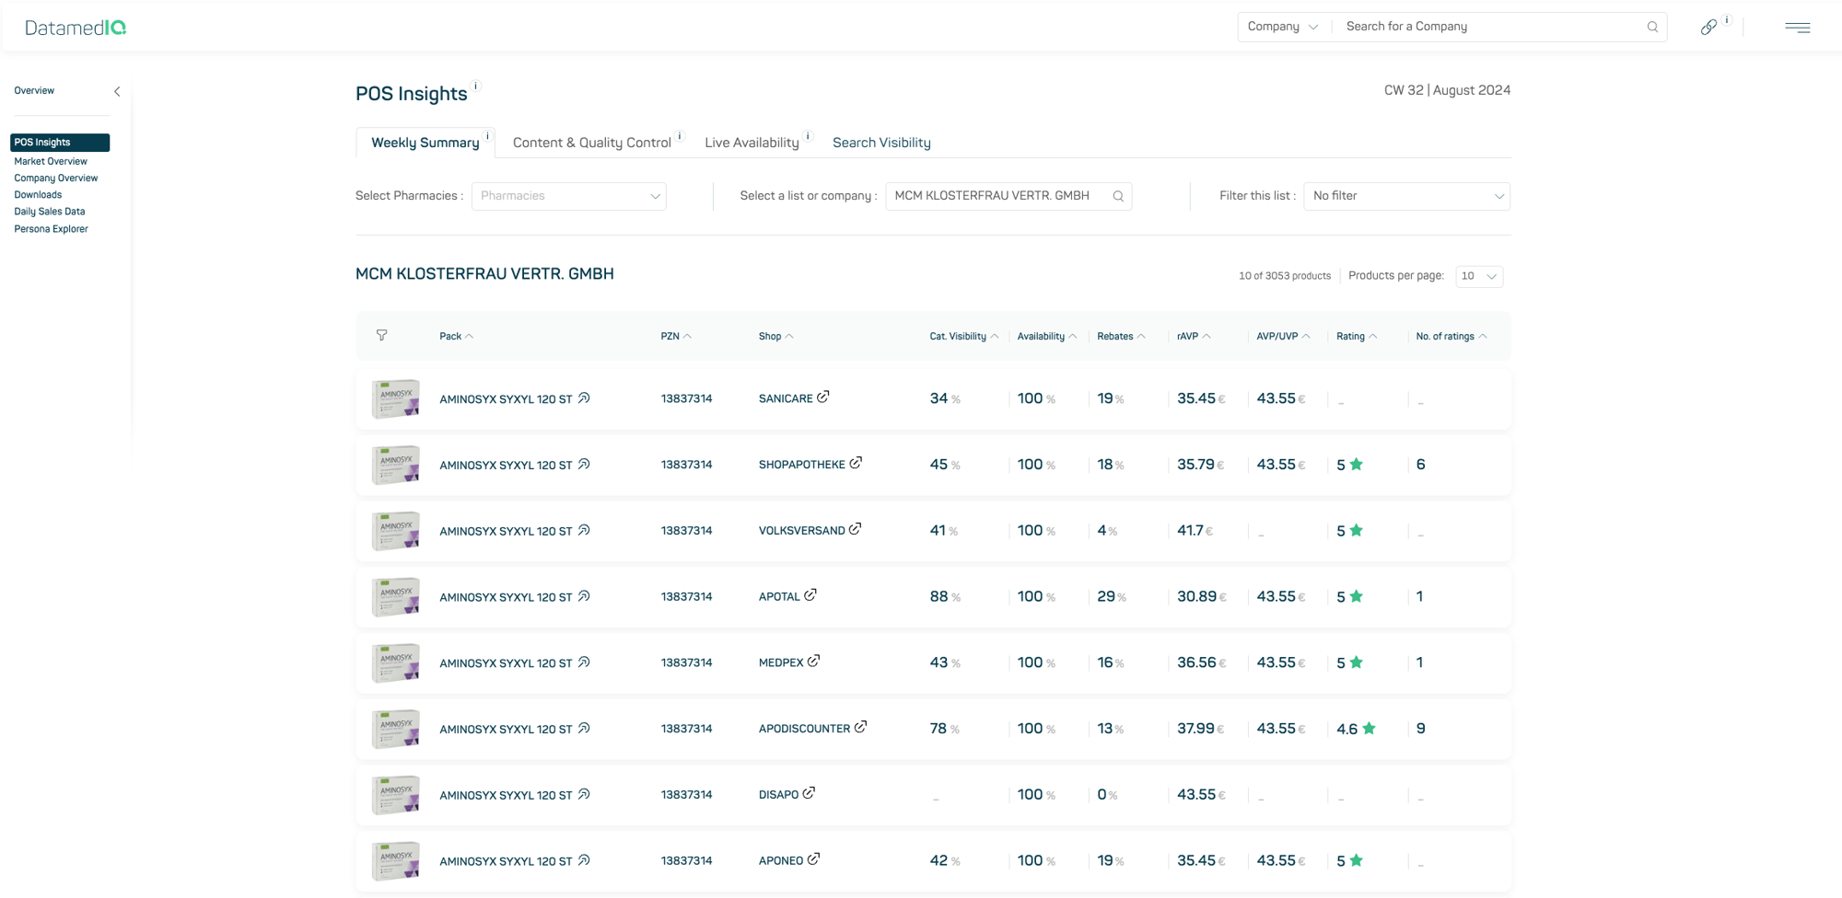Switch to Content & Quality Control tab
Screen dimensions: 1842x898
coord(591,143)
